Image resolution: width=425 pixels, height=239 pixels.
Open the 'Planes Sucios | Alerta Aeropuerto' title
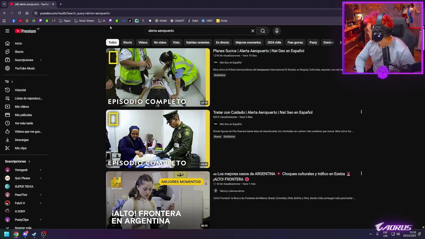click(x=259, y=51)
